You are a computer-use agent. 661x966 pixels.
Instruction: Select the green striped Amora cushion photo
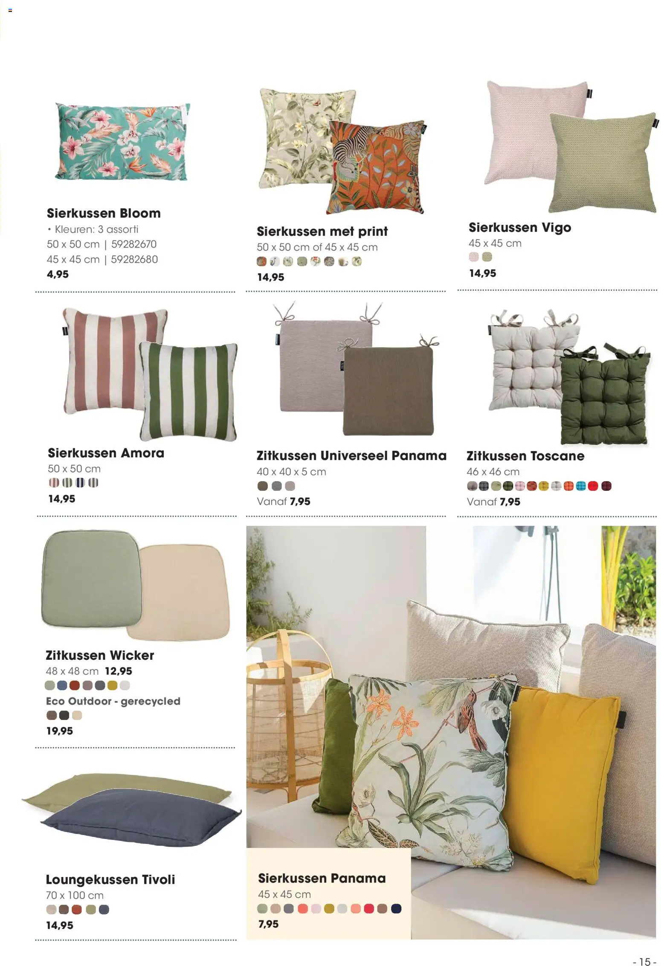[x=188, y=392]
